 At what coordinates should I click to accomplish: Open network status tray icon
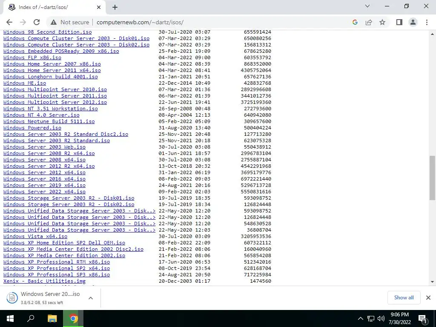click(371, 318)
